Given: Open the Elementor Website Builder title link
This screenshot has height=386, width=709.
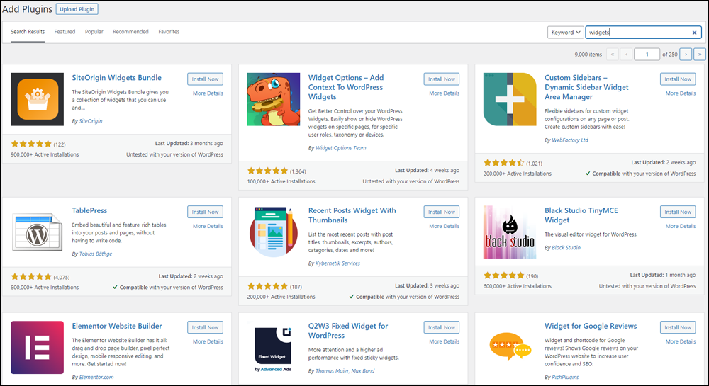Looking at the screenshot, I should [117, 326].
